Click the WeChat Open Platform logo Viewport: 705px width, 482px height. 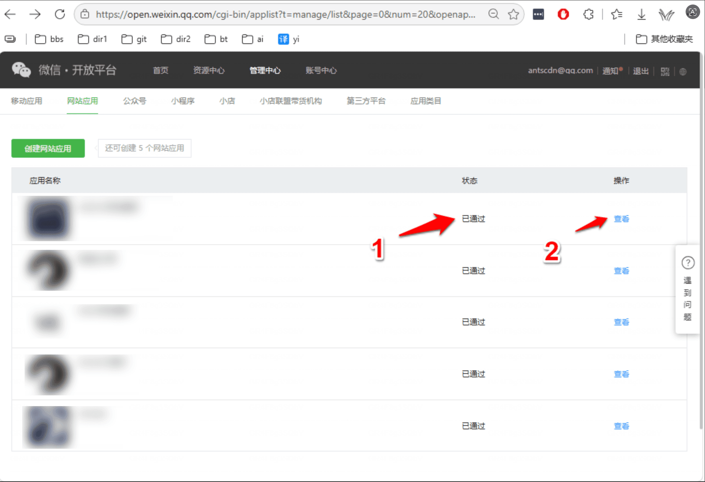64,70
